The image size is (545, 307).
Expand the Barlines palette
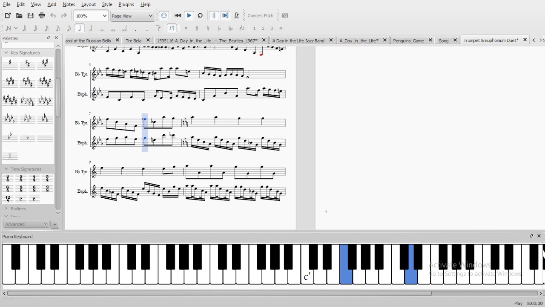[x=6, y=209]
